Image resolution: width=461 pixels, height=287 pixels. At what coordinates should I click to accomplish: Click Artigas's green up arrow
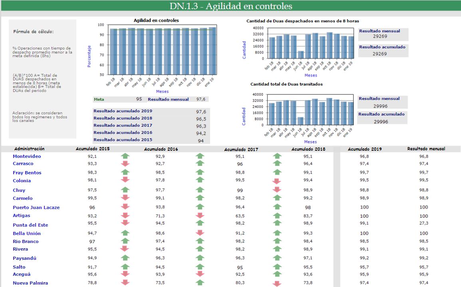277,215
